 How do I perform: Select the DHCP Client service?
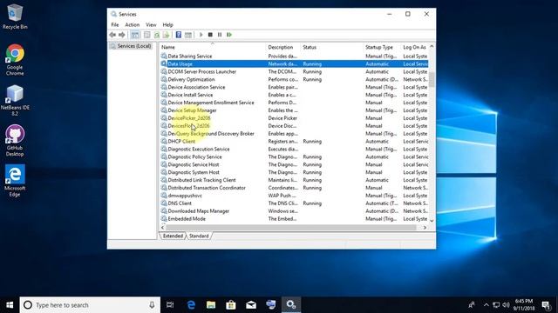(x=294, y=142)
